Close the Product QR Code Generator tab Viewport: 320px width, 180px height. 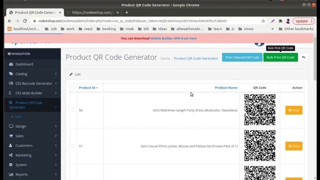(x=60, y=12)
